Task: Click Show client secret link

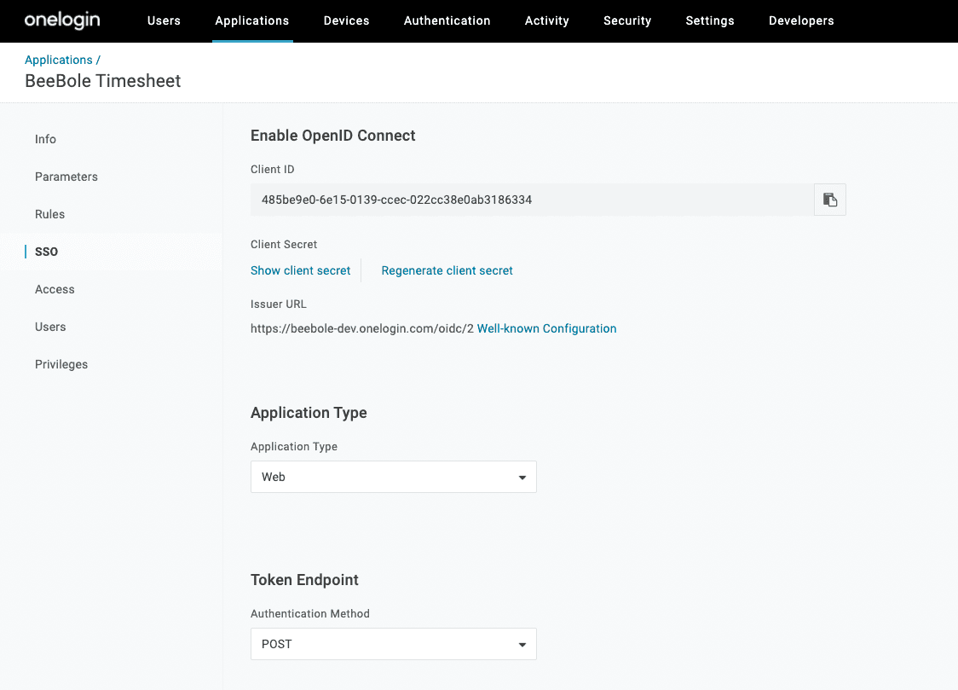Action: 300,270
